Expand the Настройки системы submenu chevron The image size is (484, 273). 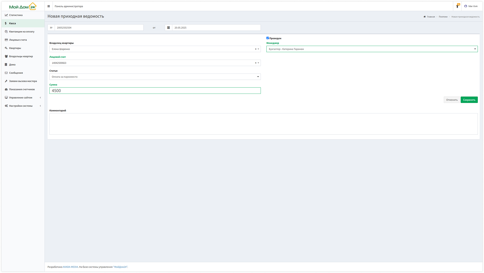click(x=40, y=106)
